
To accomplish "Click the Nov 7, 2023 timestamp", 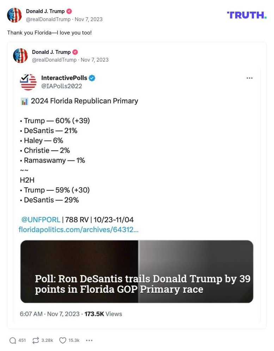I will pyautogui.click(x=89, y=19).
